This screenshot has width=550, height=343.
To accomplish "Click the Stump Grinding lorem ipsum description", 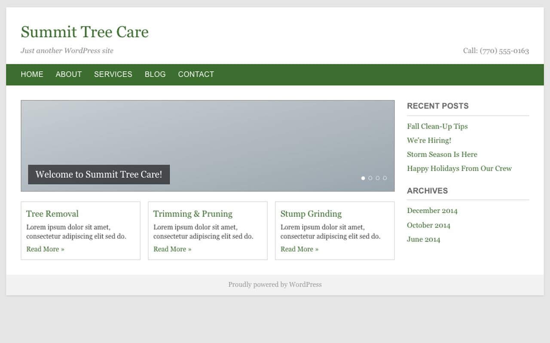I will [x=330, y=232].
